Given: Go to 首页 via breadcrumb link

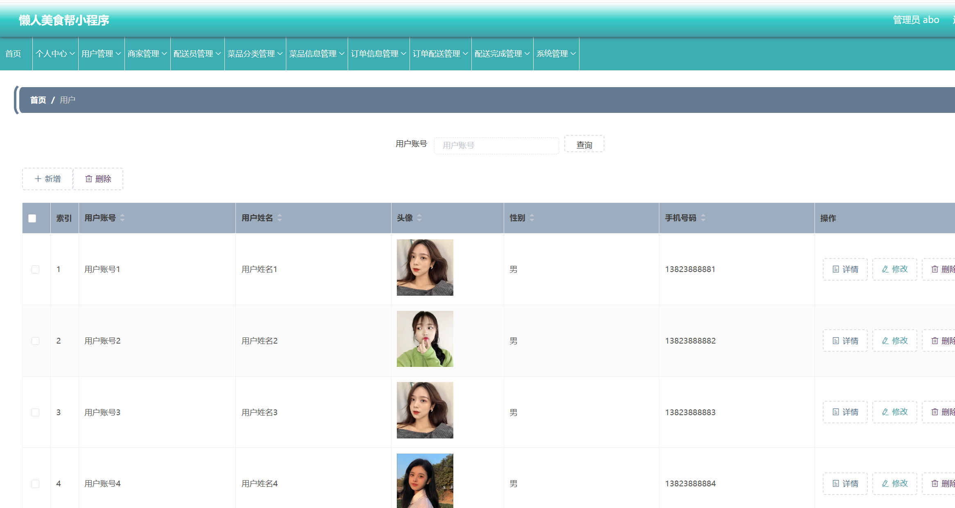Looking at the screenshot, I should [38, 100].
